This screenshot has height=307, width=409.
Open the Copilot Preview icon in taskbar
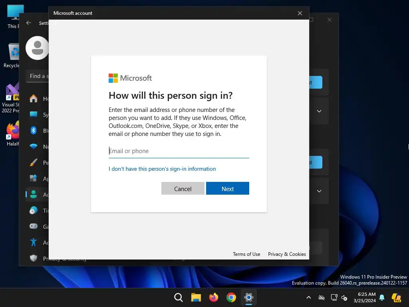(x=396, y=297)
